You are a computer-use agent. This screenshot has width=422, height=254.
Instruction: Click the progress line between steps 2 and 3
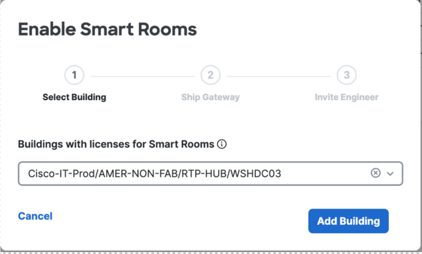(278, 75)
